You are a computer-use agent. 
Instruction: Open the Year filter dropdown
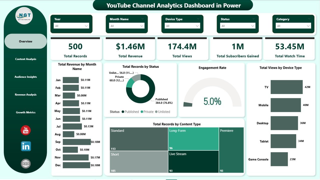[x=86, y=26]
